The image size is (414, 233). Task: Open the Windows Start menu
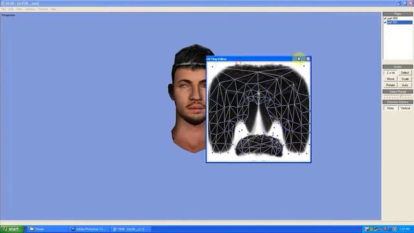[12, 229]
